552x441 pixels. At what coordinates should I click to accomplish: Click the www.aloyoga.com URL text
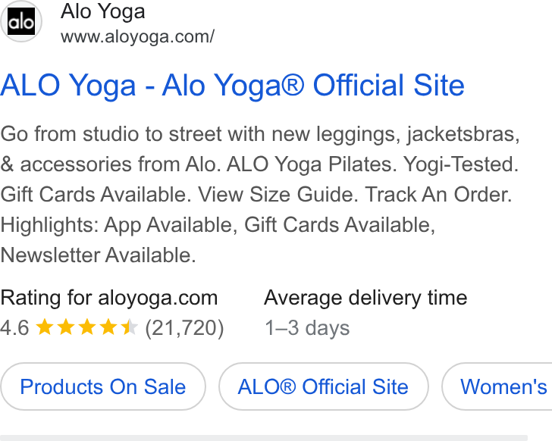(x=137, y=36)
